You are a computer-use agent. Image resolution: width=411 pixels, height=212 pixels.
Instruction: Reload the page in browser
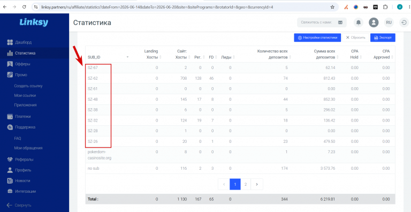24,7
